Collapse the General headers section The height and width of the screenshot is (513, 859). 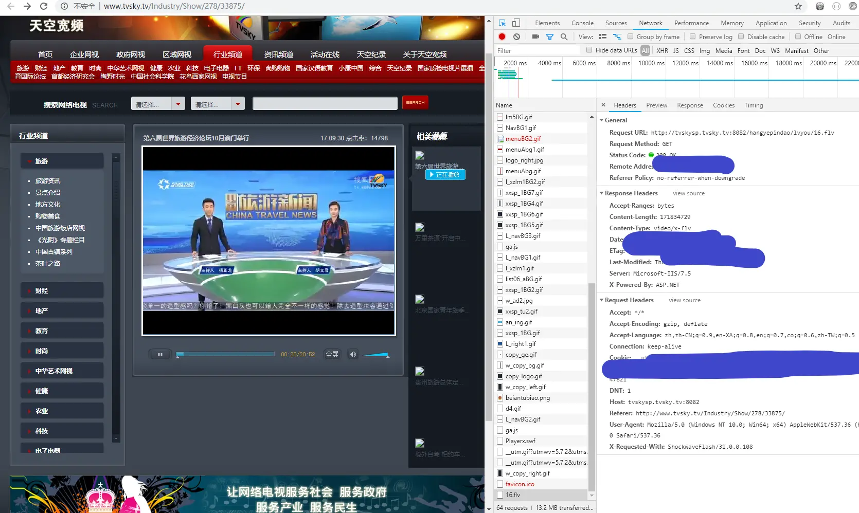point(601,120)
